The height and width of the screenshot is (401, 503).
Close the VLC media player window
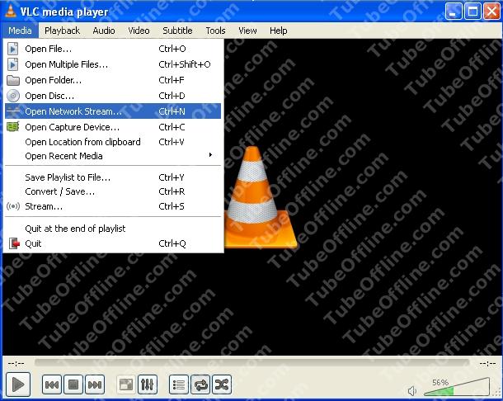(x=491, y=12)
